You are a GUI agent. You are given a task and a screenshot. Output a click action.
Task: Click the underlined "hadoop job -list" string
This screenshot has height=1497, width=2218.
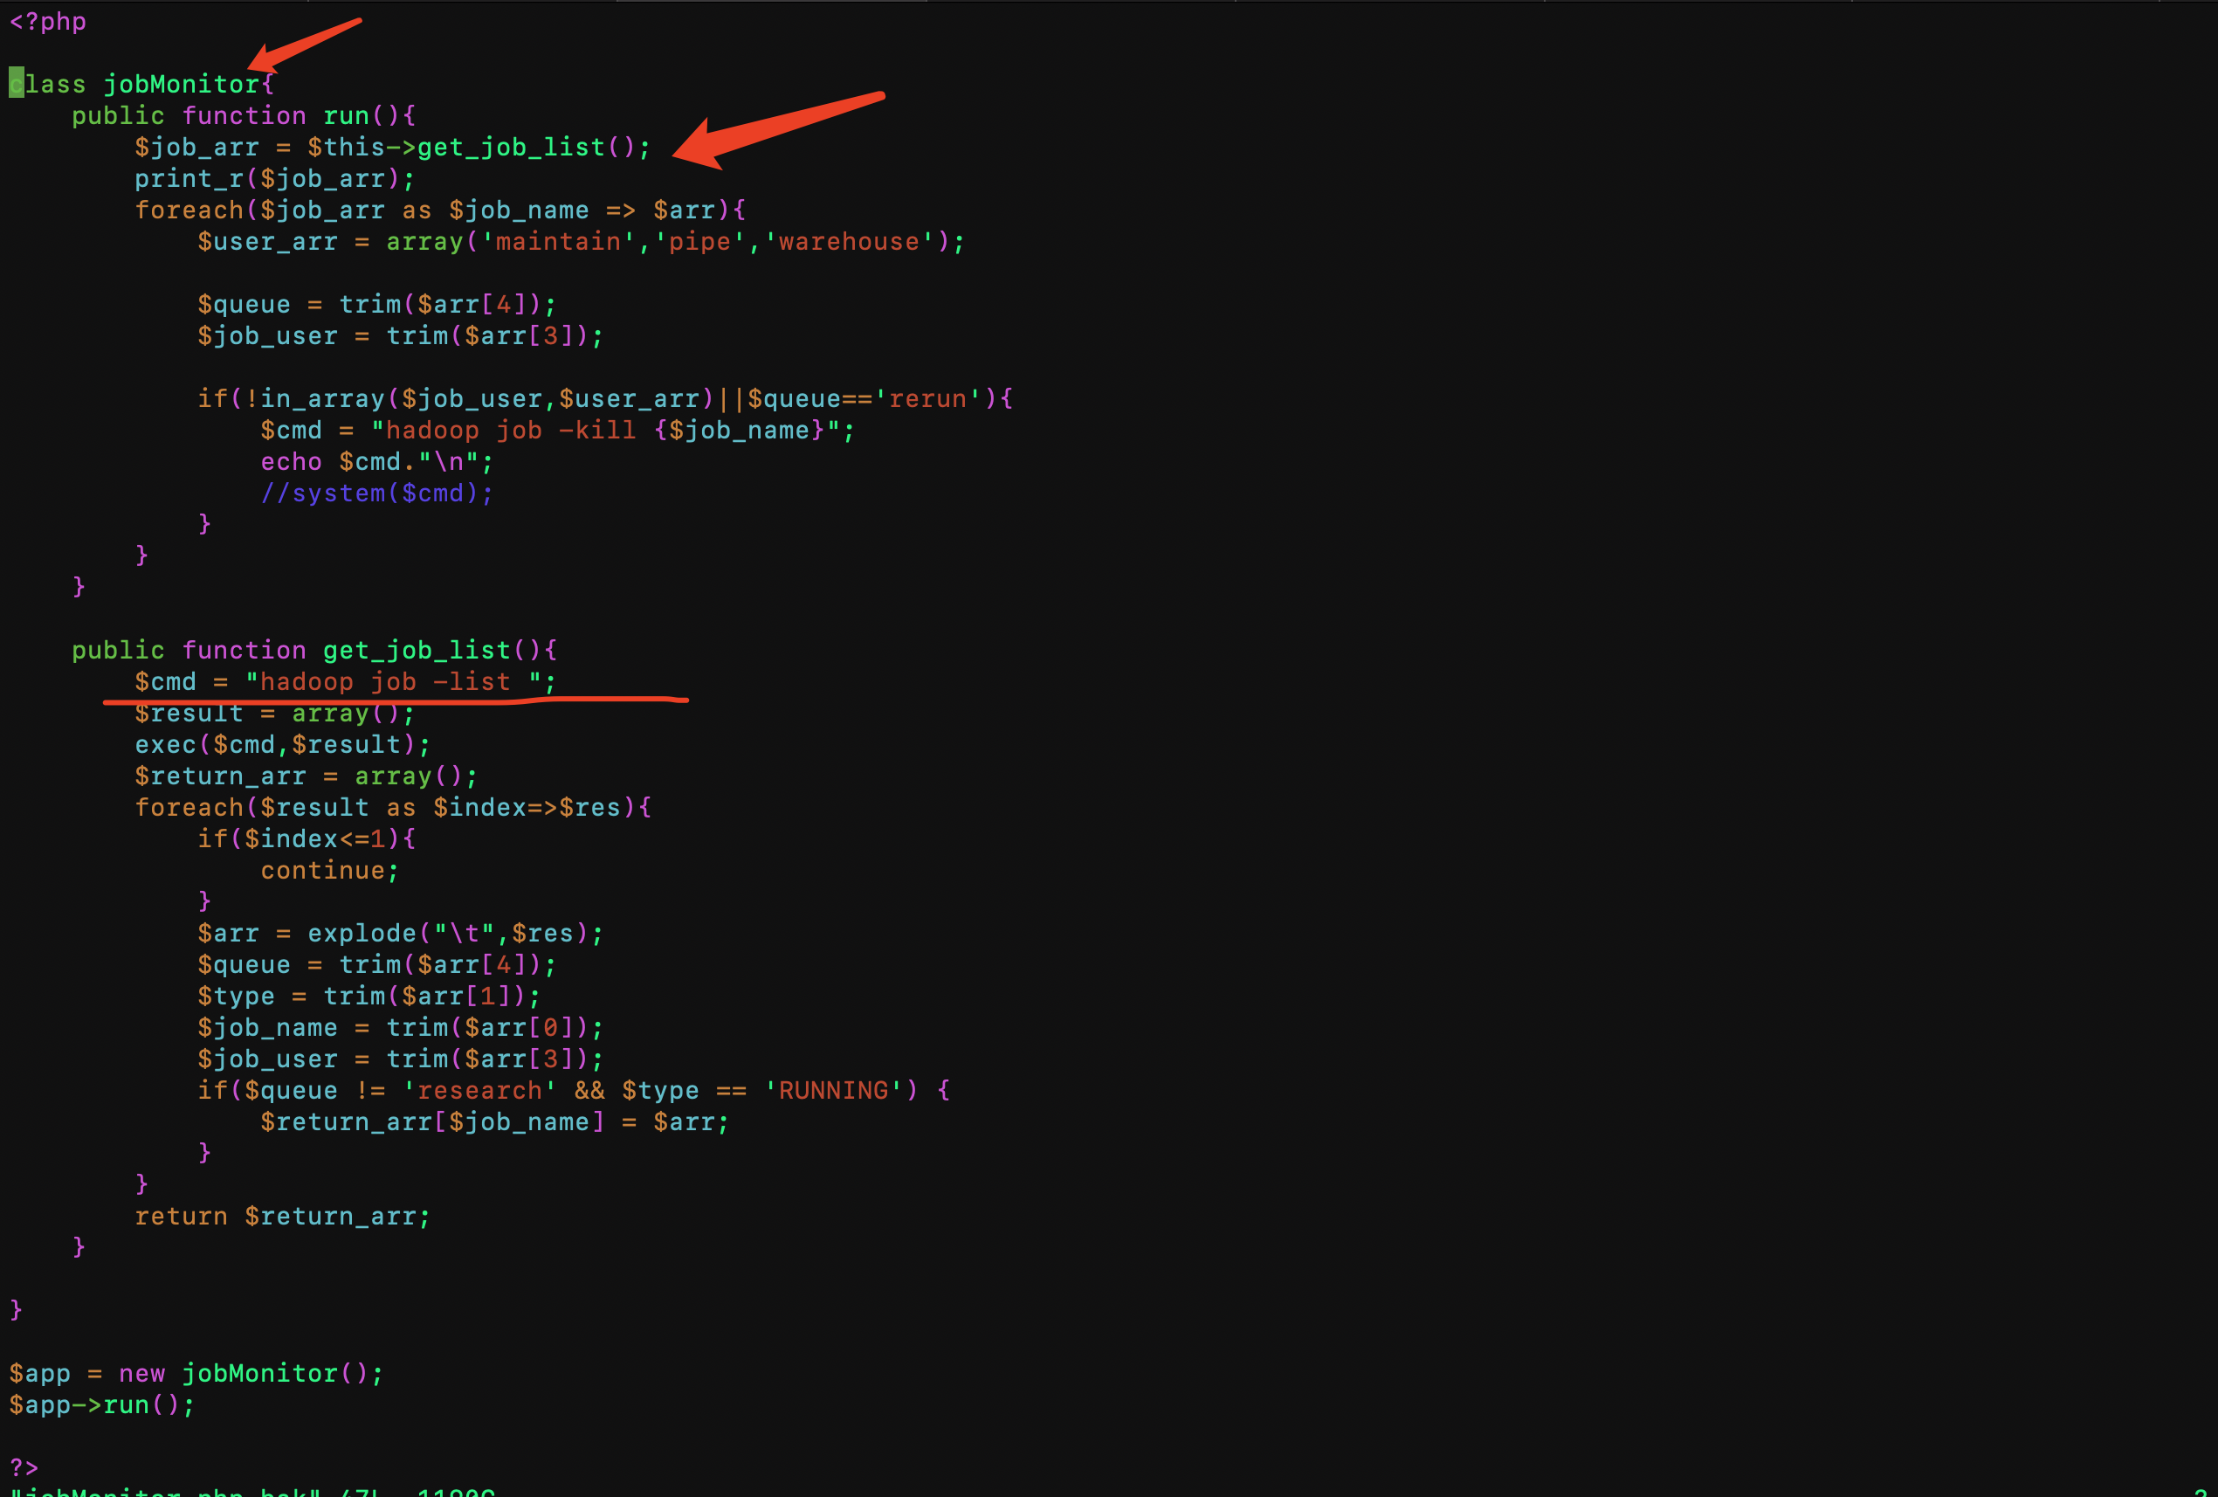(x=393, y=681)
